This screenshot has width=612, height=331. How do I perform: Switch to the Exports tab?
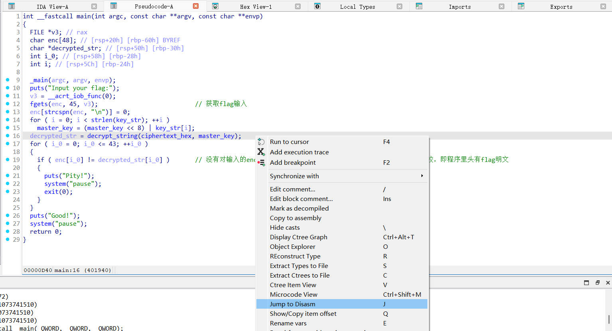click(x=561, y=7)
